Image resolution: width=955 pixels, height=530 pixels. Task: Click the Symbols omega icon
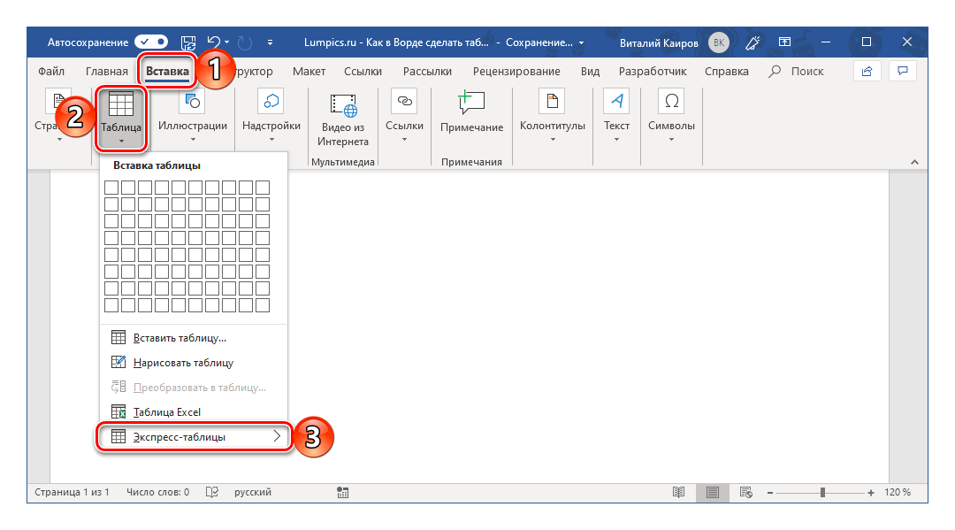coord(671,103)
